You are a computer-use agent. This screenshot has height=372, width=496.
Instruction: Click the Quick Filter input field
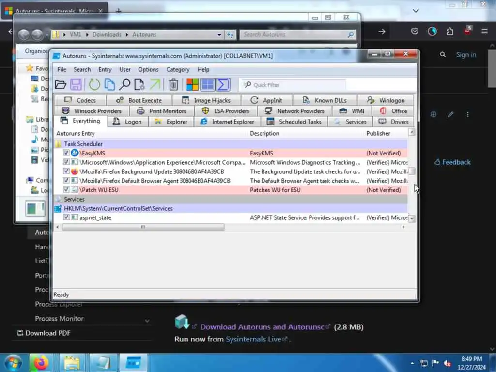pyautogui.click(x=293, y=85)
